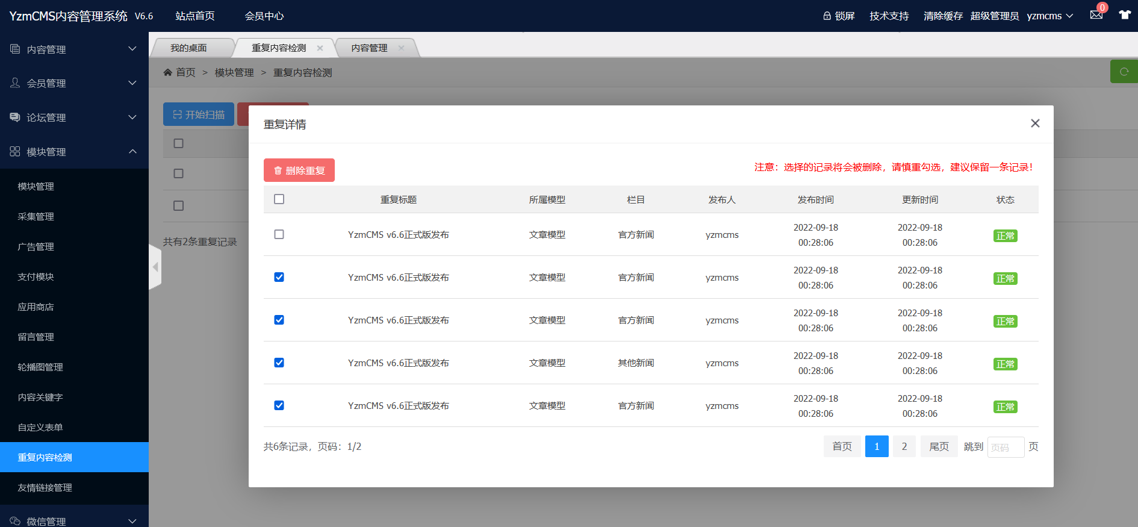Open 采集管理 in the sidebar
Viewport: 1138px width, 527px height.
click(x=36, y=217)
